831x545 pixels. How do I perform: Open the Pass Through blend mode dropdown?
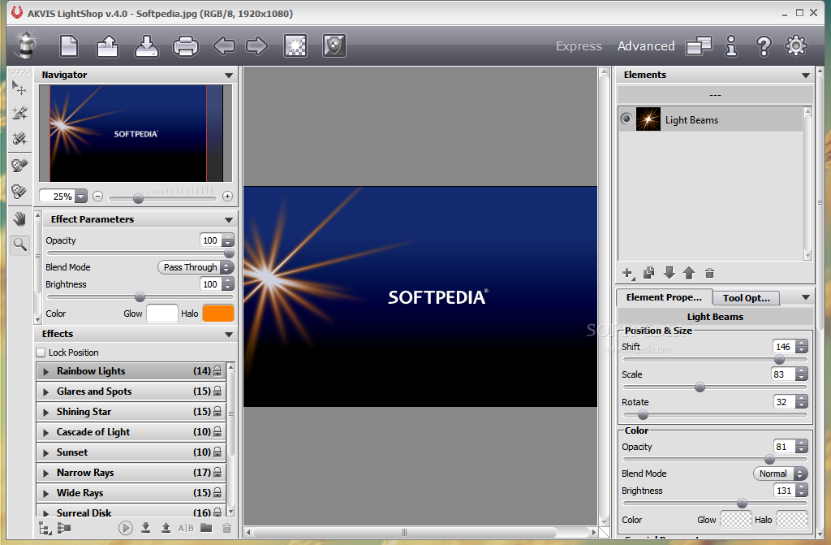[x=196, y=267]
